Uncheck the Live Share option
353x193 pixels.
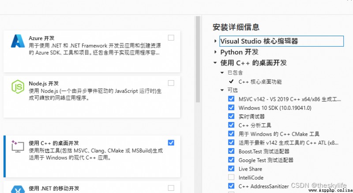(x=231, y=168)
